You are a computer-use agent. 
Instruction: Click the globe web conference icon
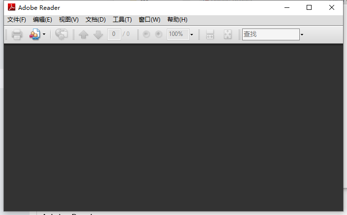[62, 34]
